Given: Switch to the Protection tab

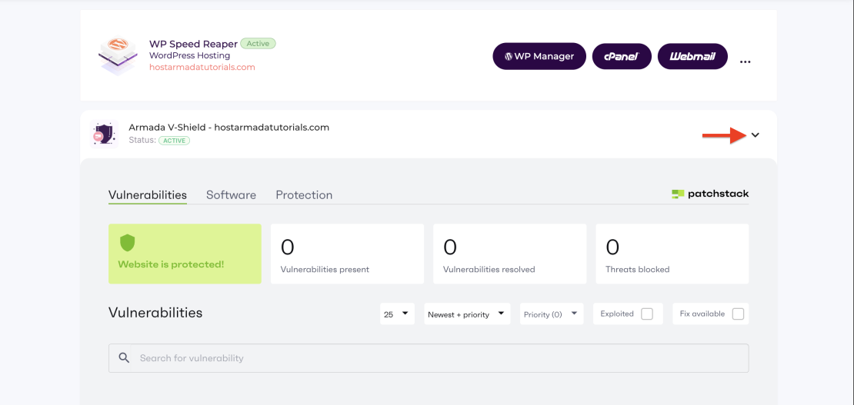Looking at the screenshot, I should coord(304,195).
